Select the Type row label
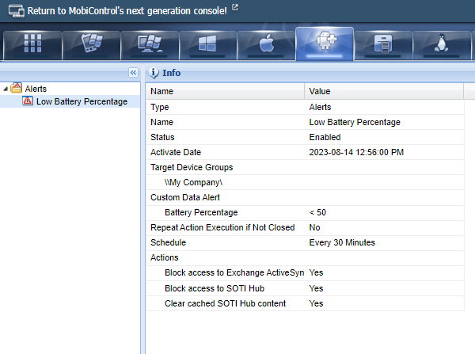Image resolution: width=475 pixels, height=354 pixels. pos(160,107)
